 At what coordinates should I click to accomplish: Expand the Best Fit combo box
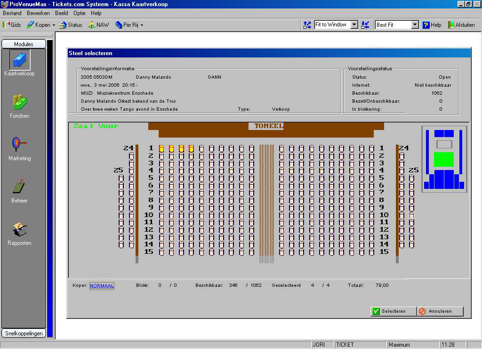(415, 25)
